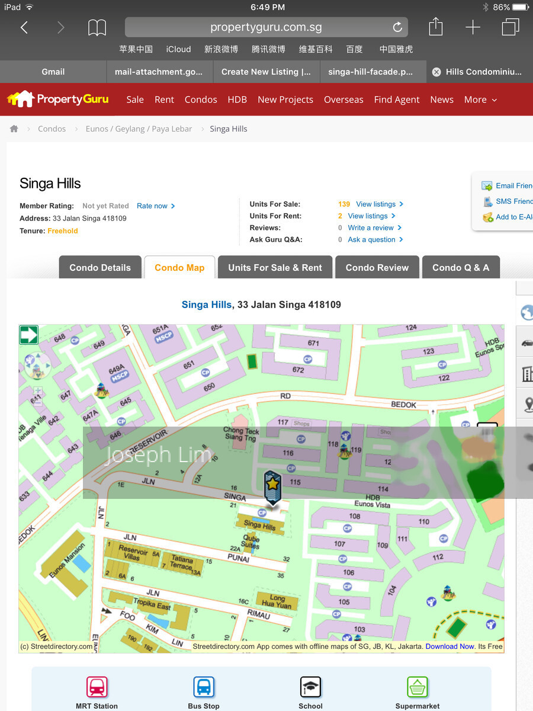The image size is (533, 711).
Task: Tap the Supermarket basket icon
Action: coord(418,687)
